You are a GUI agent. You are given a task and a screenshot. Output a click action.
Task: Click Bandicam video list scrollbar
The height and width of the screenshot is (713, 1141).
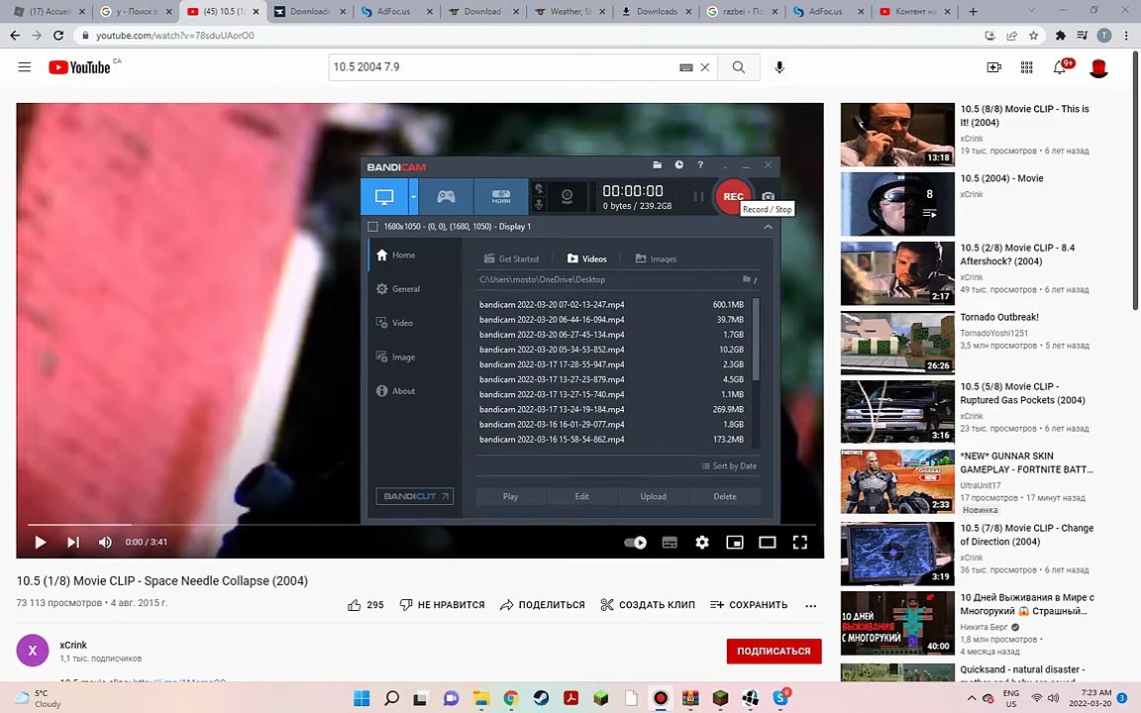pyautogui.click(x=756, y=339)
